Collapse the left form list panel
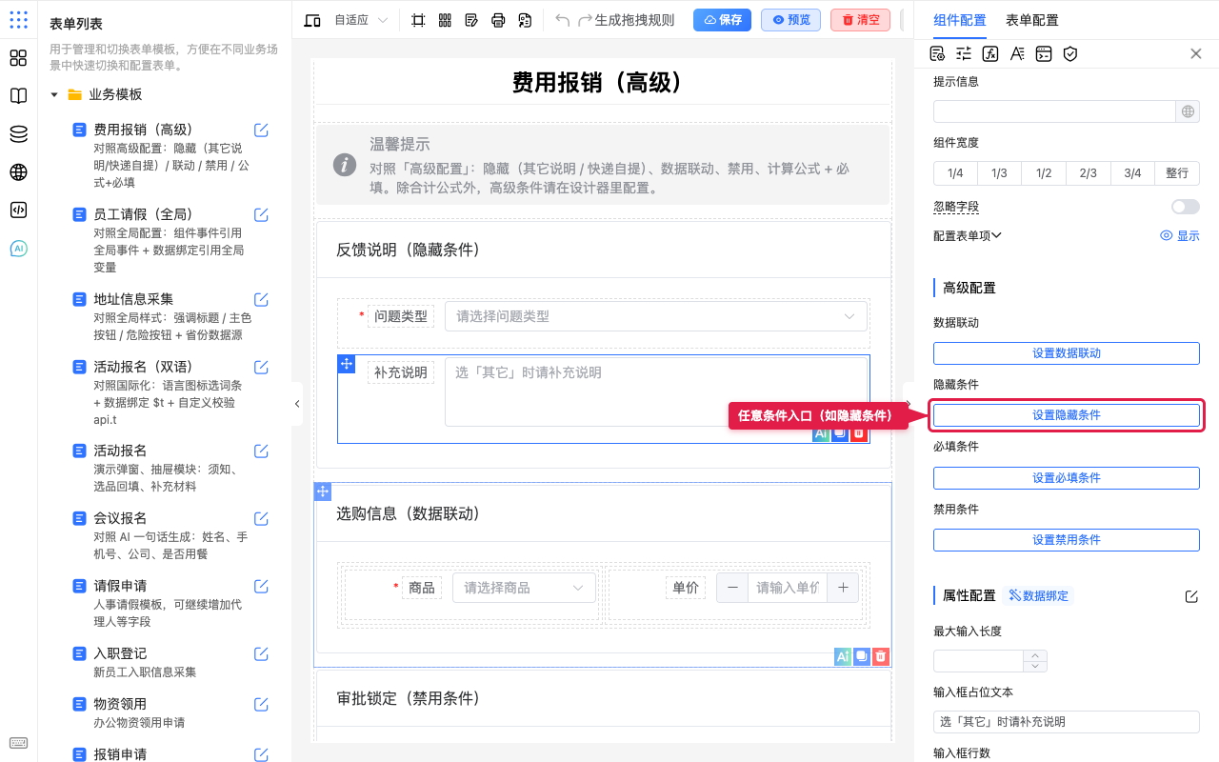 click(297, 404)
